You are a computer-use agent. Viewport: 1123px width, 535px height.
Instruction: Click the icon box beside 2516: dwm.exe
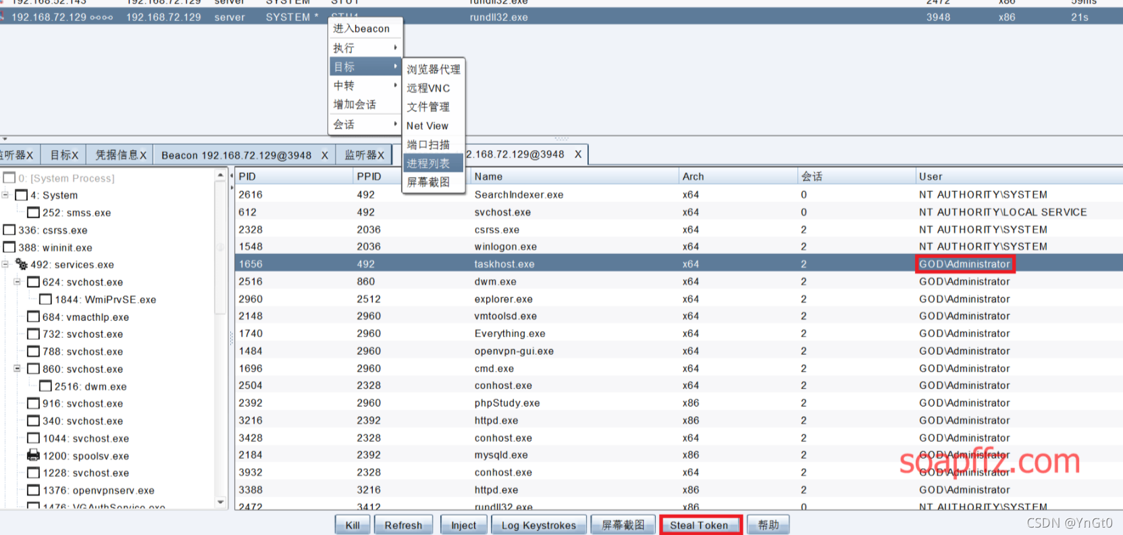coord(46,386)
